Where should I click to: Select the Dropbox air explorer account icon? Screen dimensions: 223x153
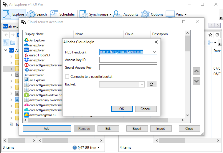[x=27, y=60]
